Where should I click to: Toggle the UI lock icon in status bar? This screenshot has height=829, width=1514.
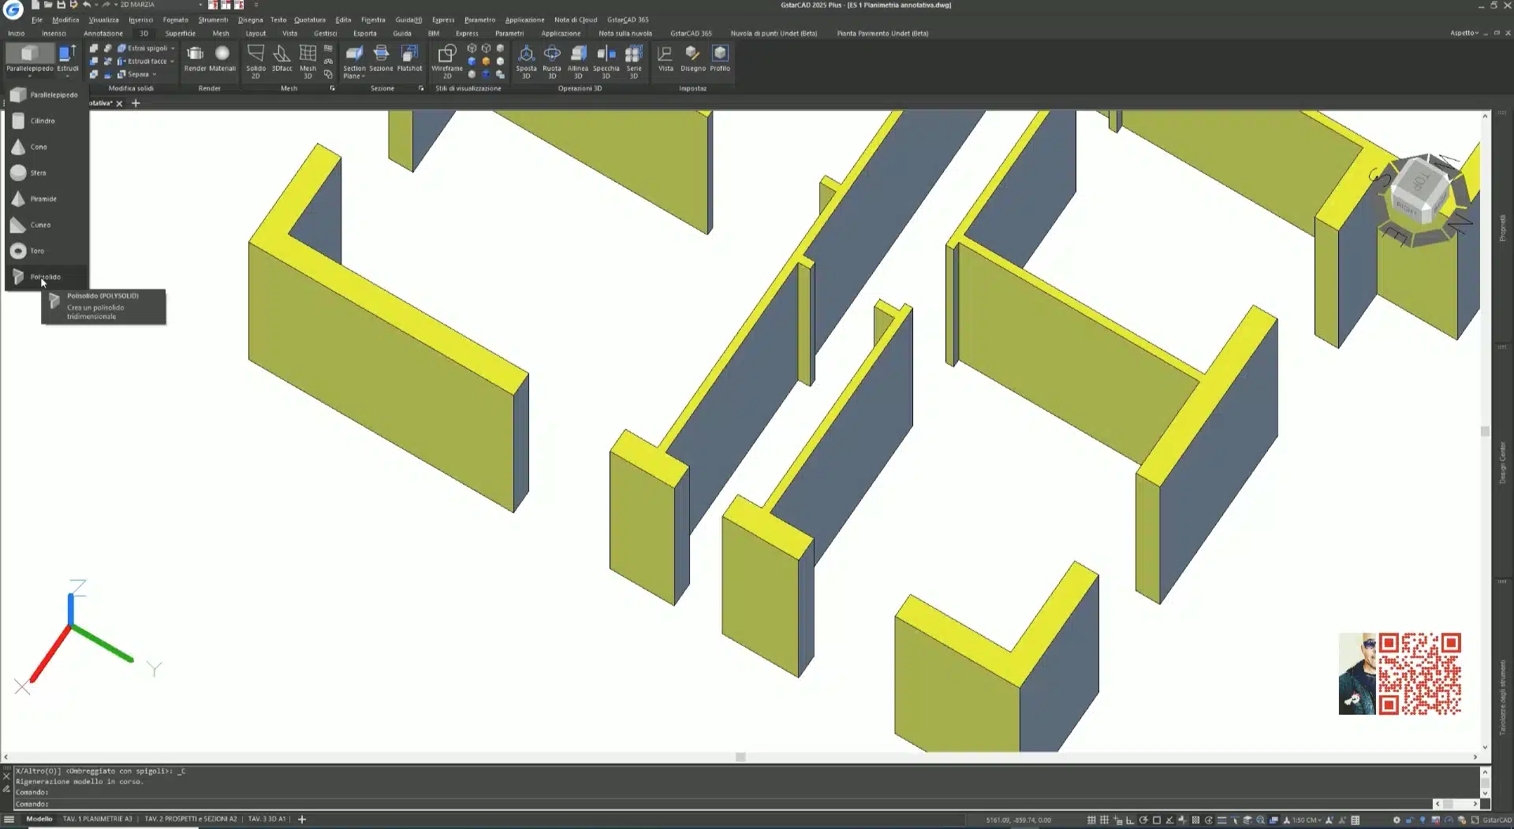[1410, 820]
